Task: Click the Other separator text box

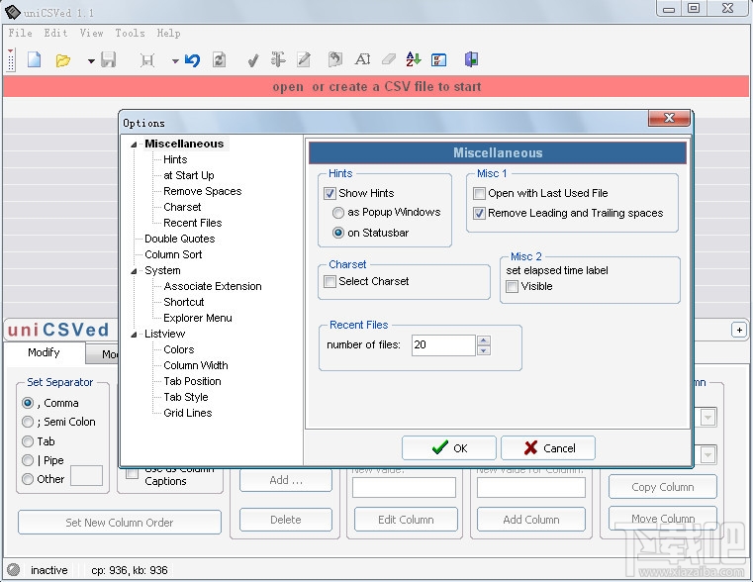Action: (86, 476)
